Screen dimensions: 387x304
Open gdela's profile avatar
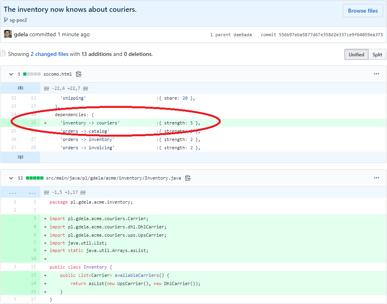[7, 34]
